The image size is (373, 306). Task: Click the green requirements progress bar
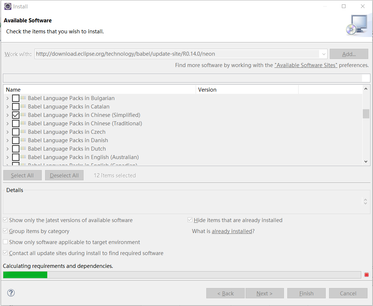[x=25, y=275]
